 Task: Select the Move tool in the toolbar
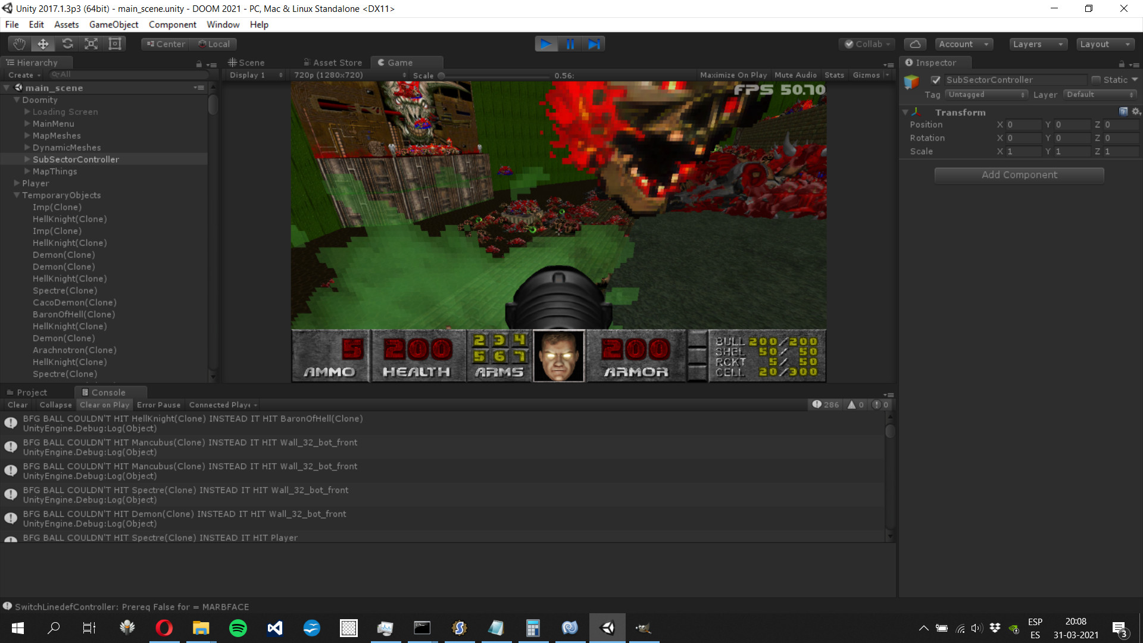pyautogui.click(x=43, y=44)
